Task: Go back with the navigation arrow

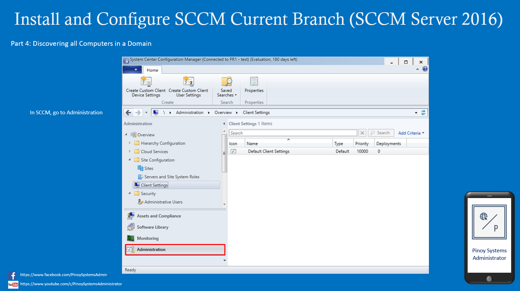Action: (128, 113)
